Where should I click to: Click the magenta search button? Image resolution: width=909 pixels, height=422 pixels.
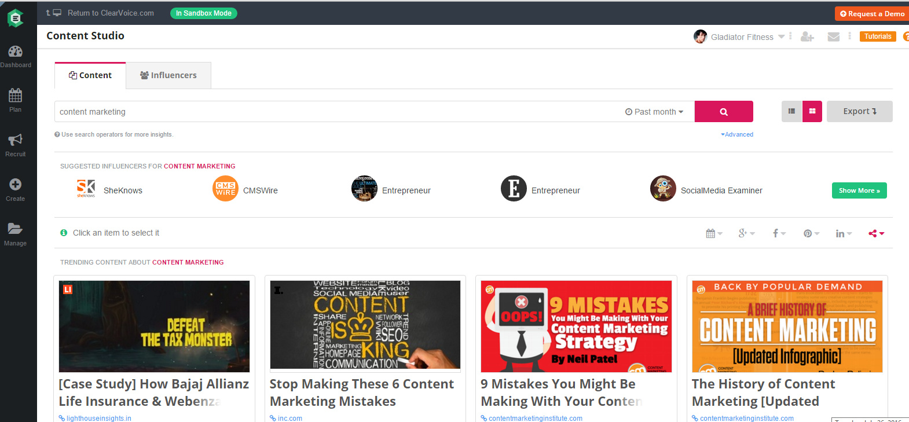pos(724,112)
